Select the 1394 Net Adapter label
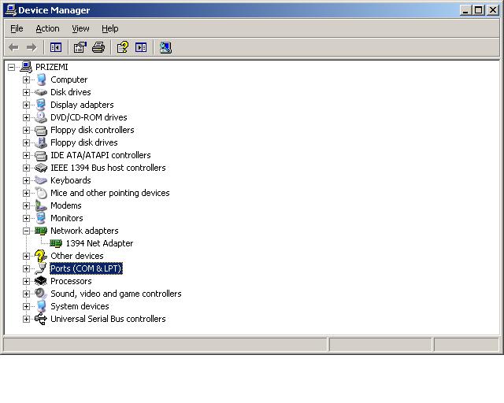The height and width of the screenshot is (403, 504). pyautogui.click(x=99, y=243)
